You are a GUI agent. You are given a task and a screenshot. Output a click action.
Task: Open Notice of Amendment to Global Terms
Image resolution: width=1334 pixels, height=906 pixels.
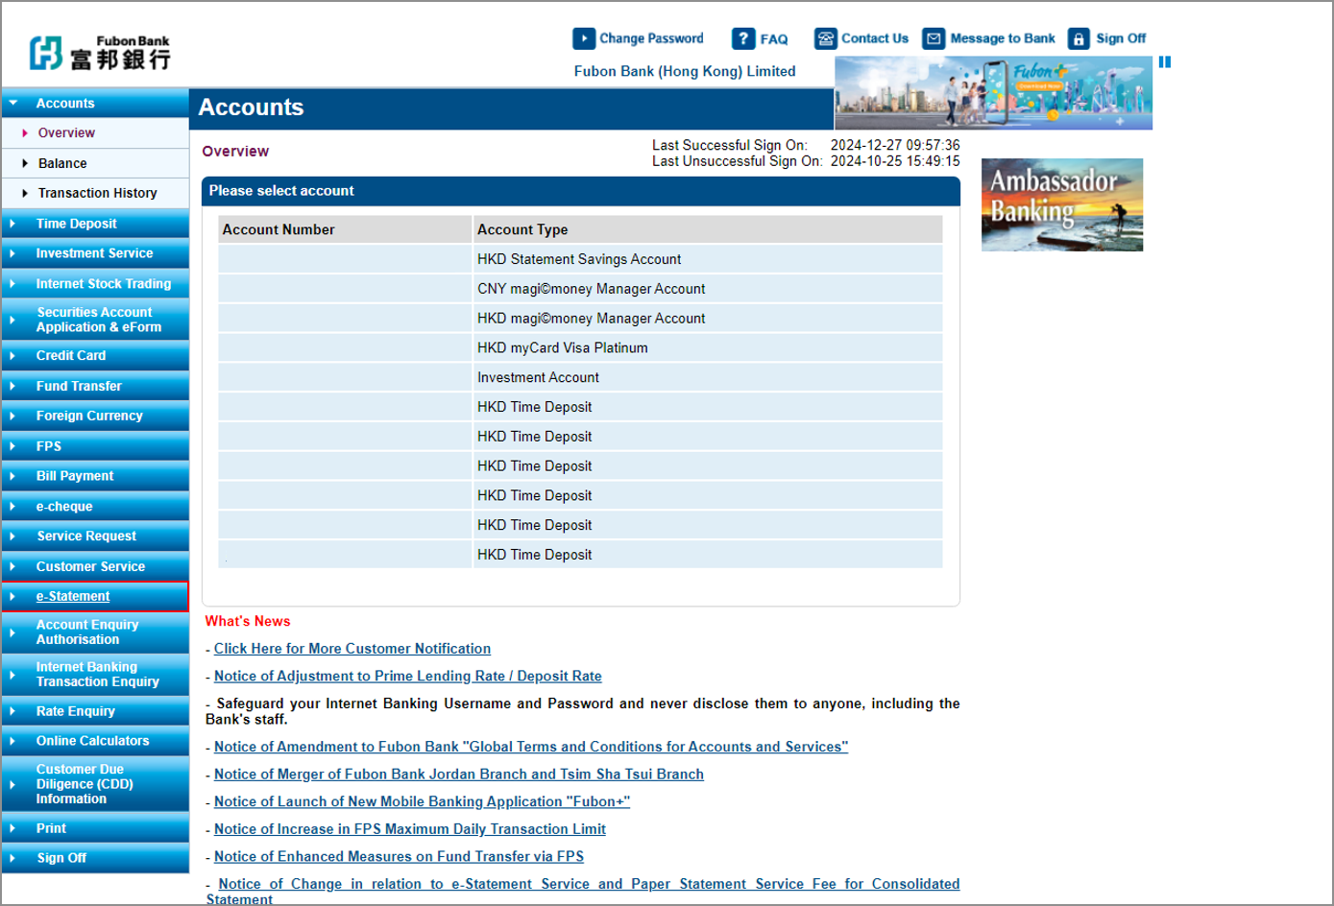click(x=531, y=747)
